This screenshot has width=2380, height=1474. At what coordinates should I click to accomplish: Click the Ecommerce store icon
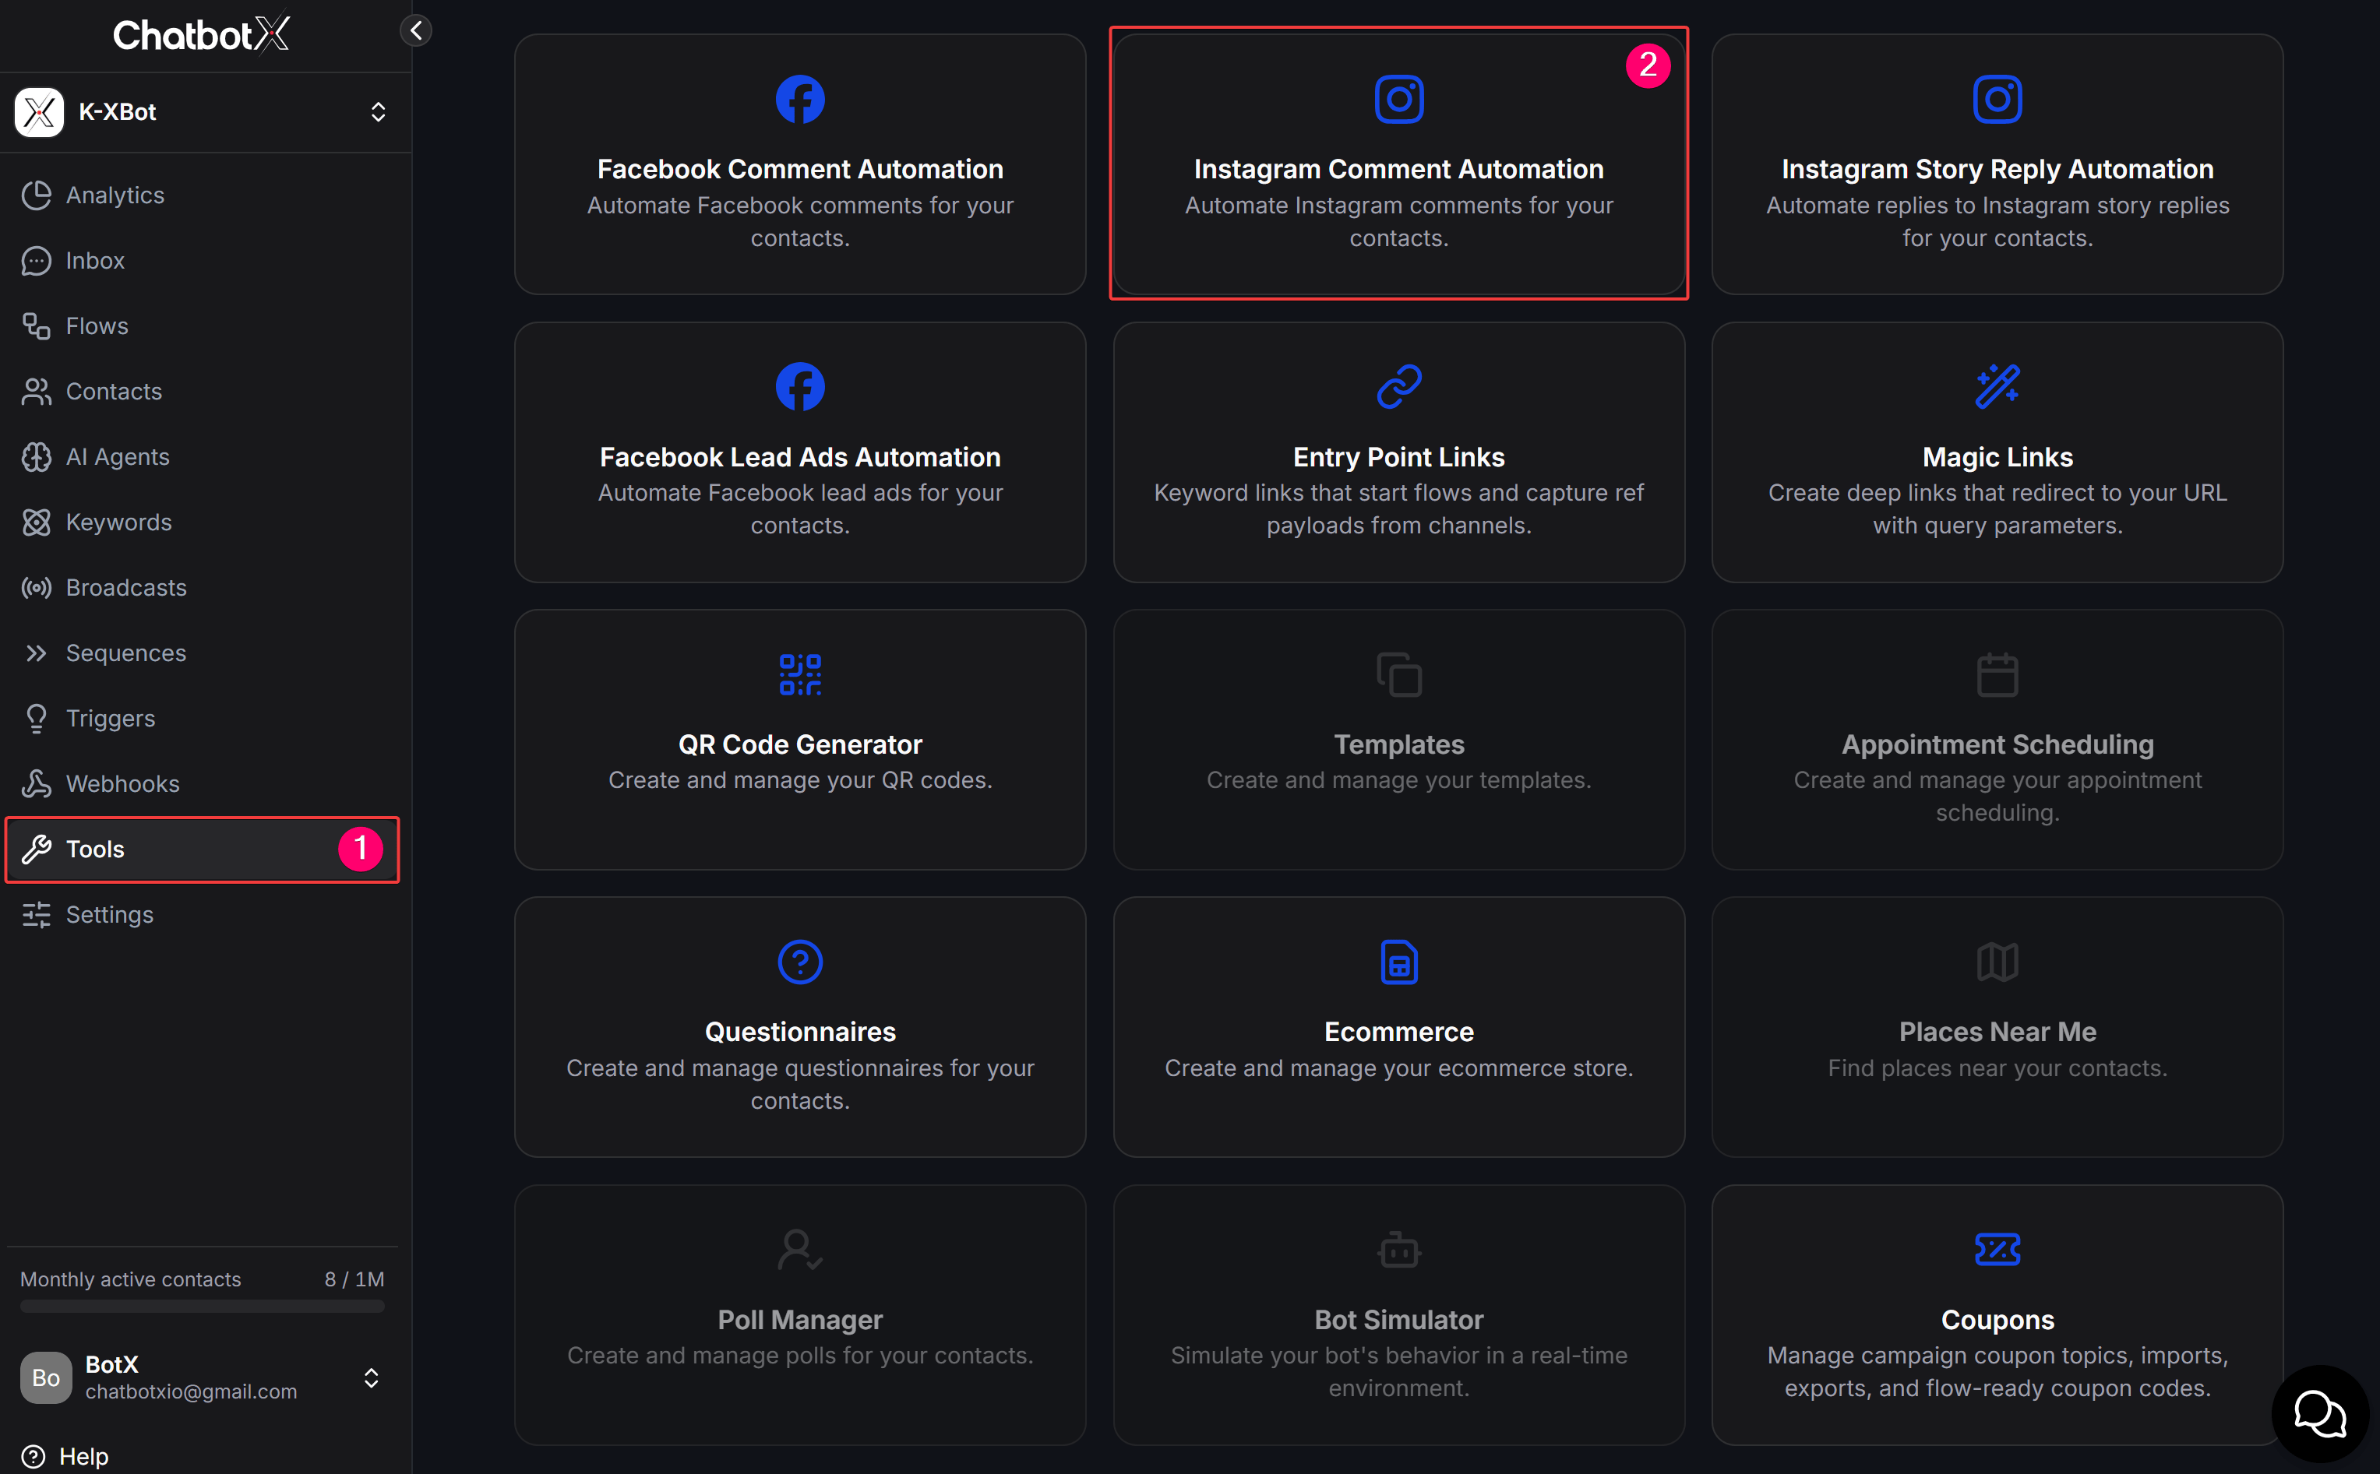tap(1398, 961)
